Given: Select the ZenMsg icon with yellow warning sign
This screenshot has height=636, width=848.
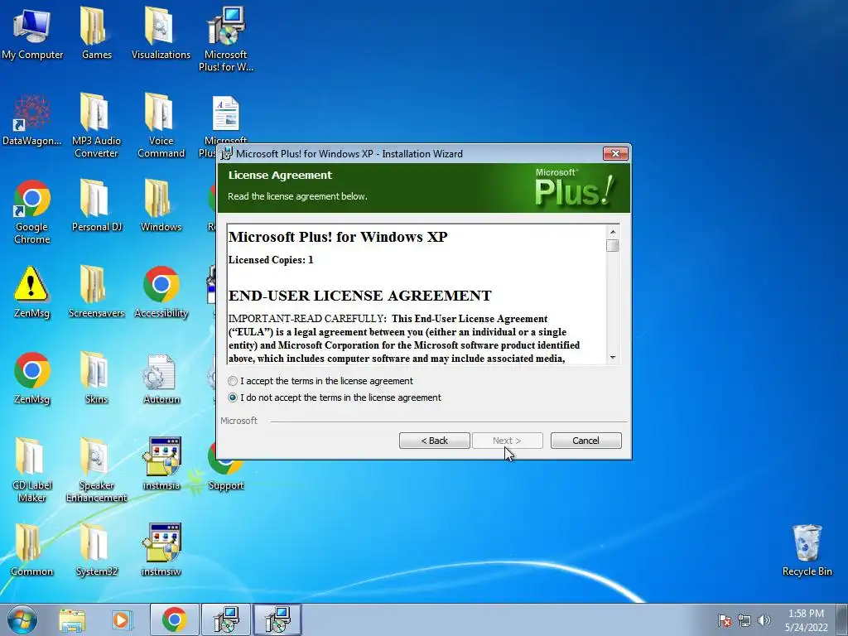Looking at the screenshot, I should pyautogui.click(x=32, y=292).
